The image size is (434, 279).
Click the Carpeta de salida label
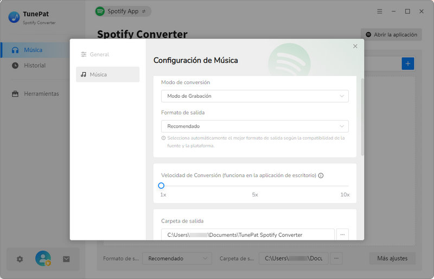pyautogui.click(x=182, y=221)
